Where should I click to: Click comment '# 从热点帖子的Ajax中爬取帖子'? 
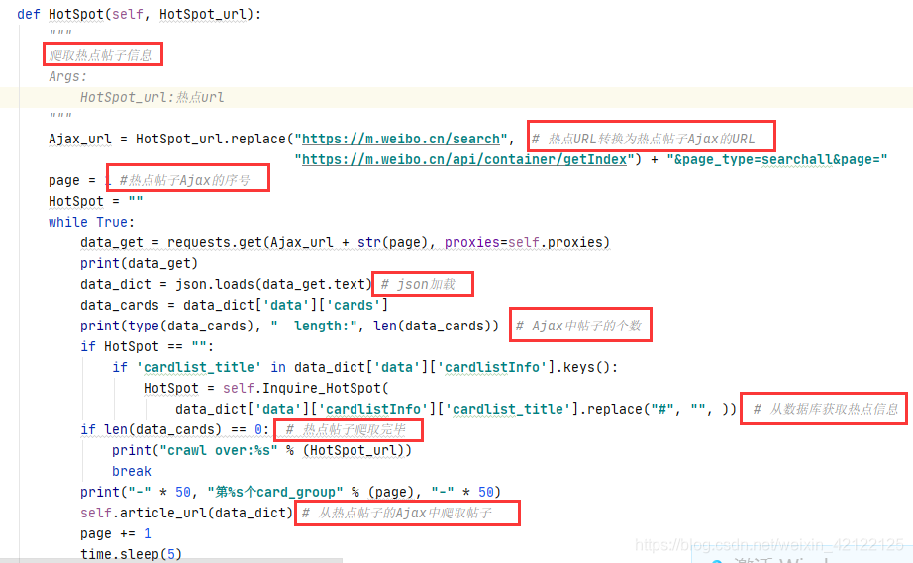pos(397,513)
